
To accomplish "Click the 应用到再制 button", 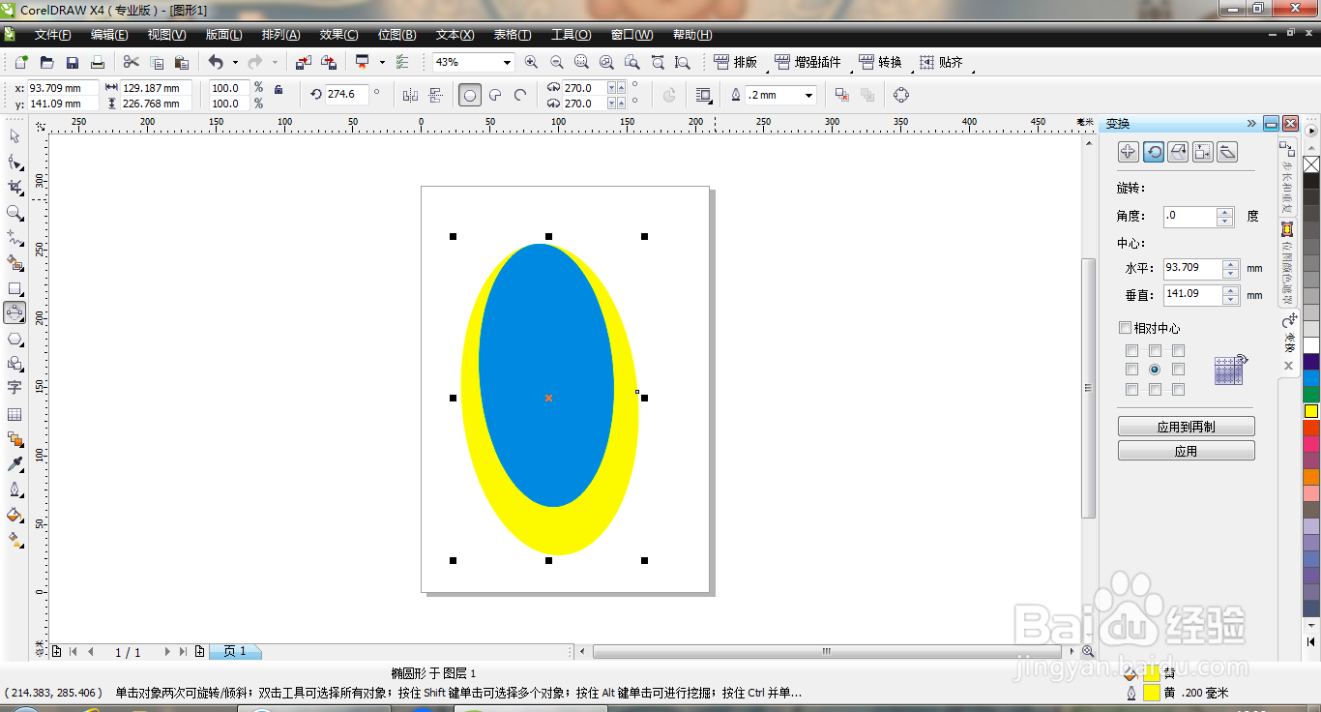I will point(1187,427).
